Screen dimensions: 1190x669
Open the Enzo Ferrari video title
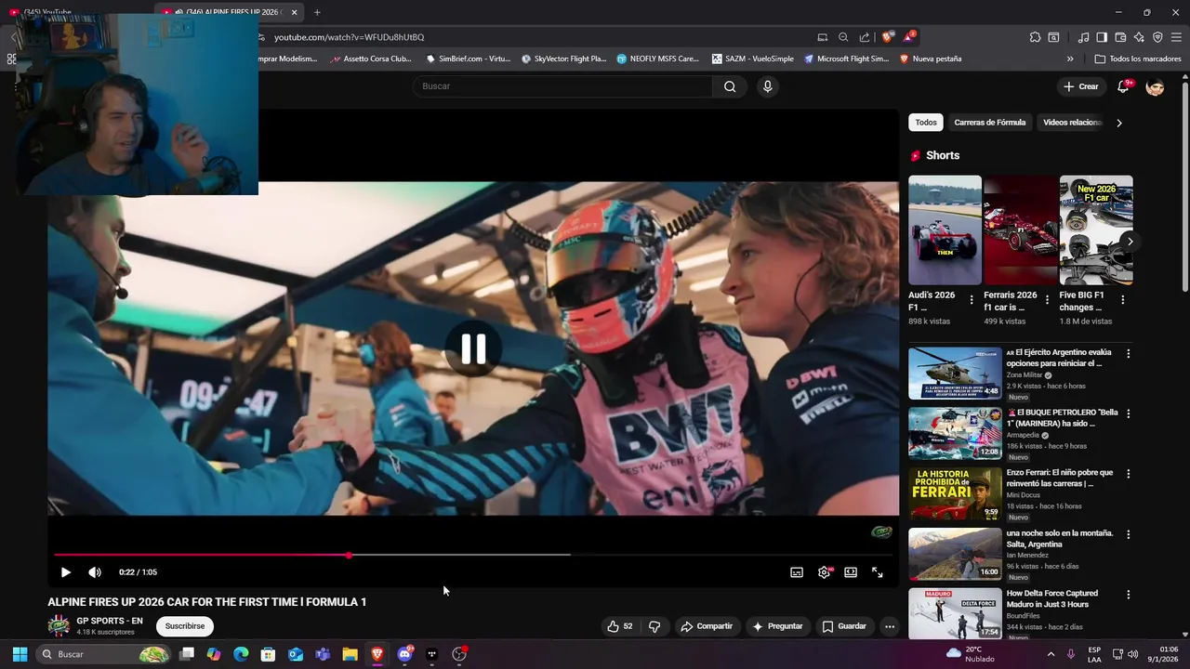pyautogui.click(x=1060, y=478)
